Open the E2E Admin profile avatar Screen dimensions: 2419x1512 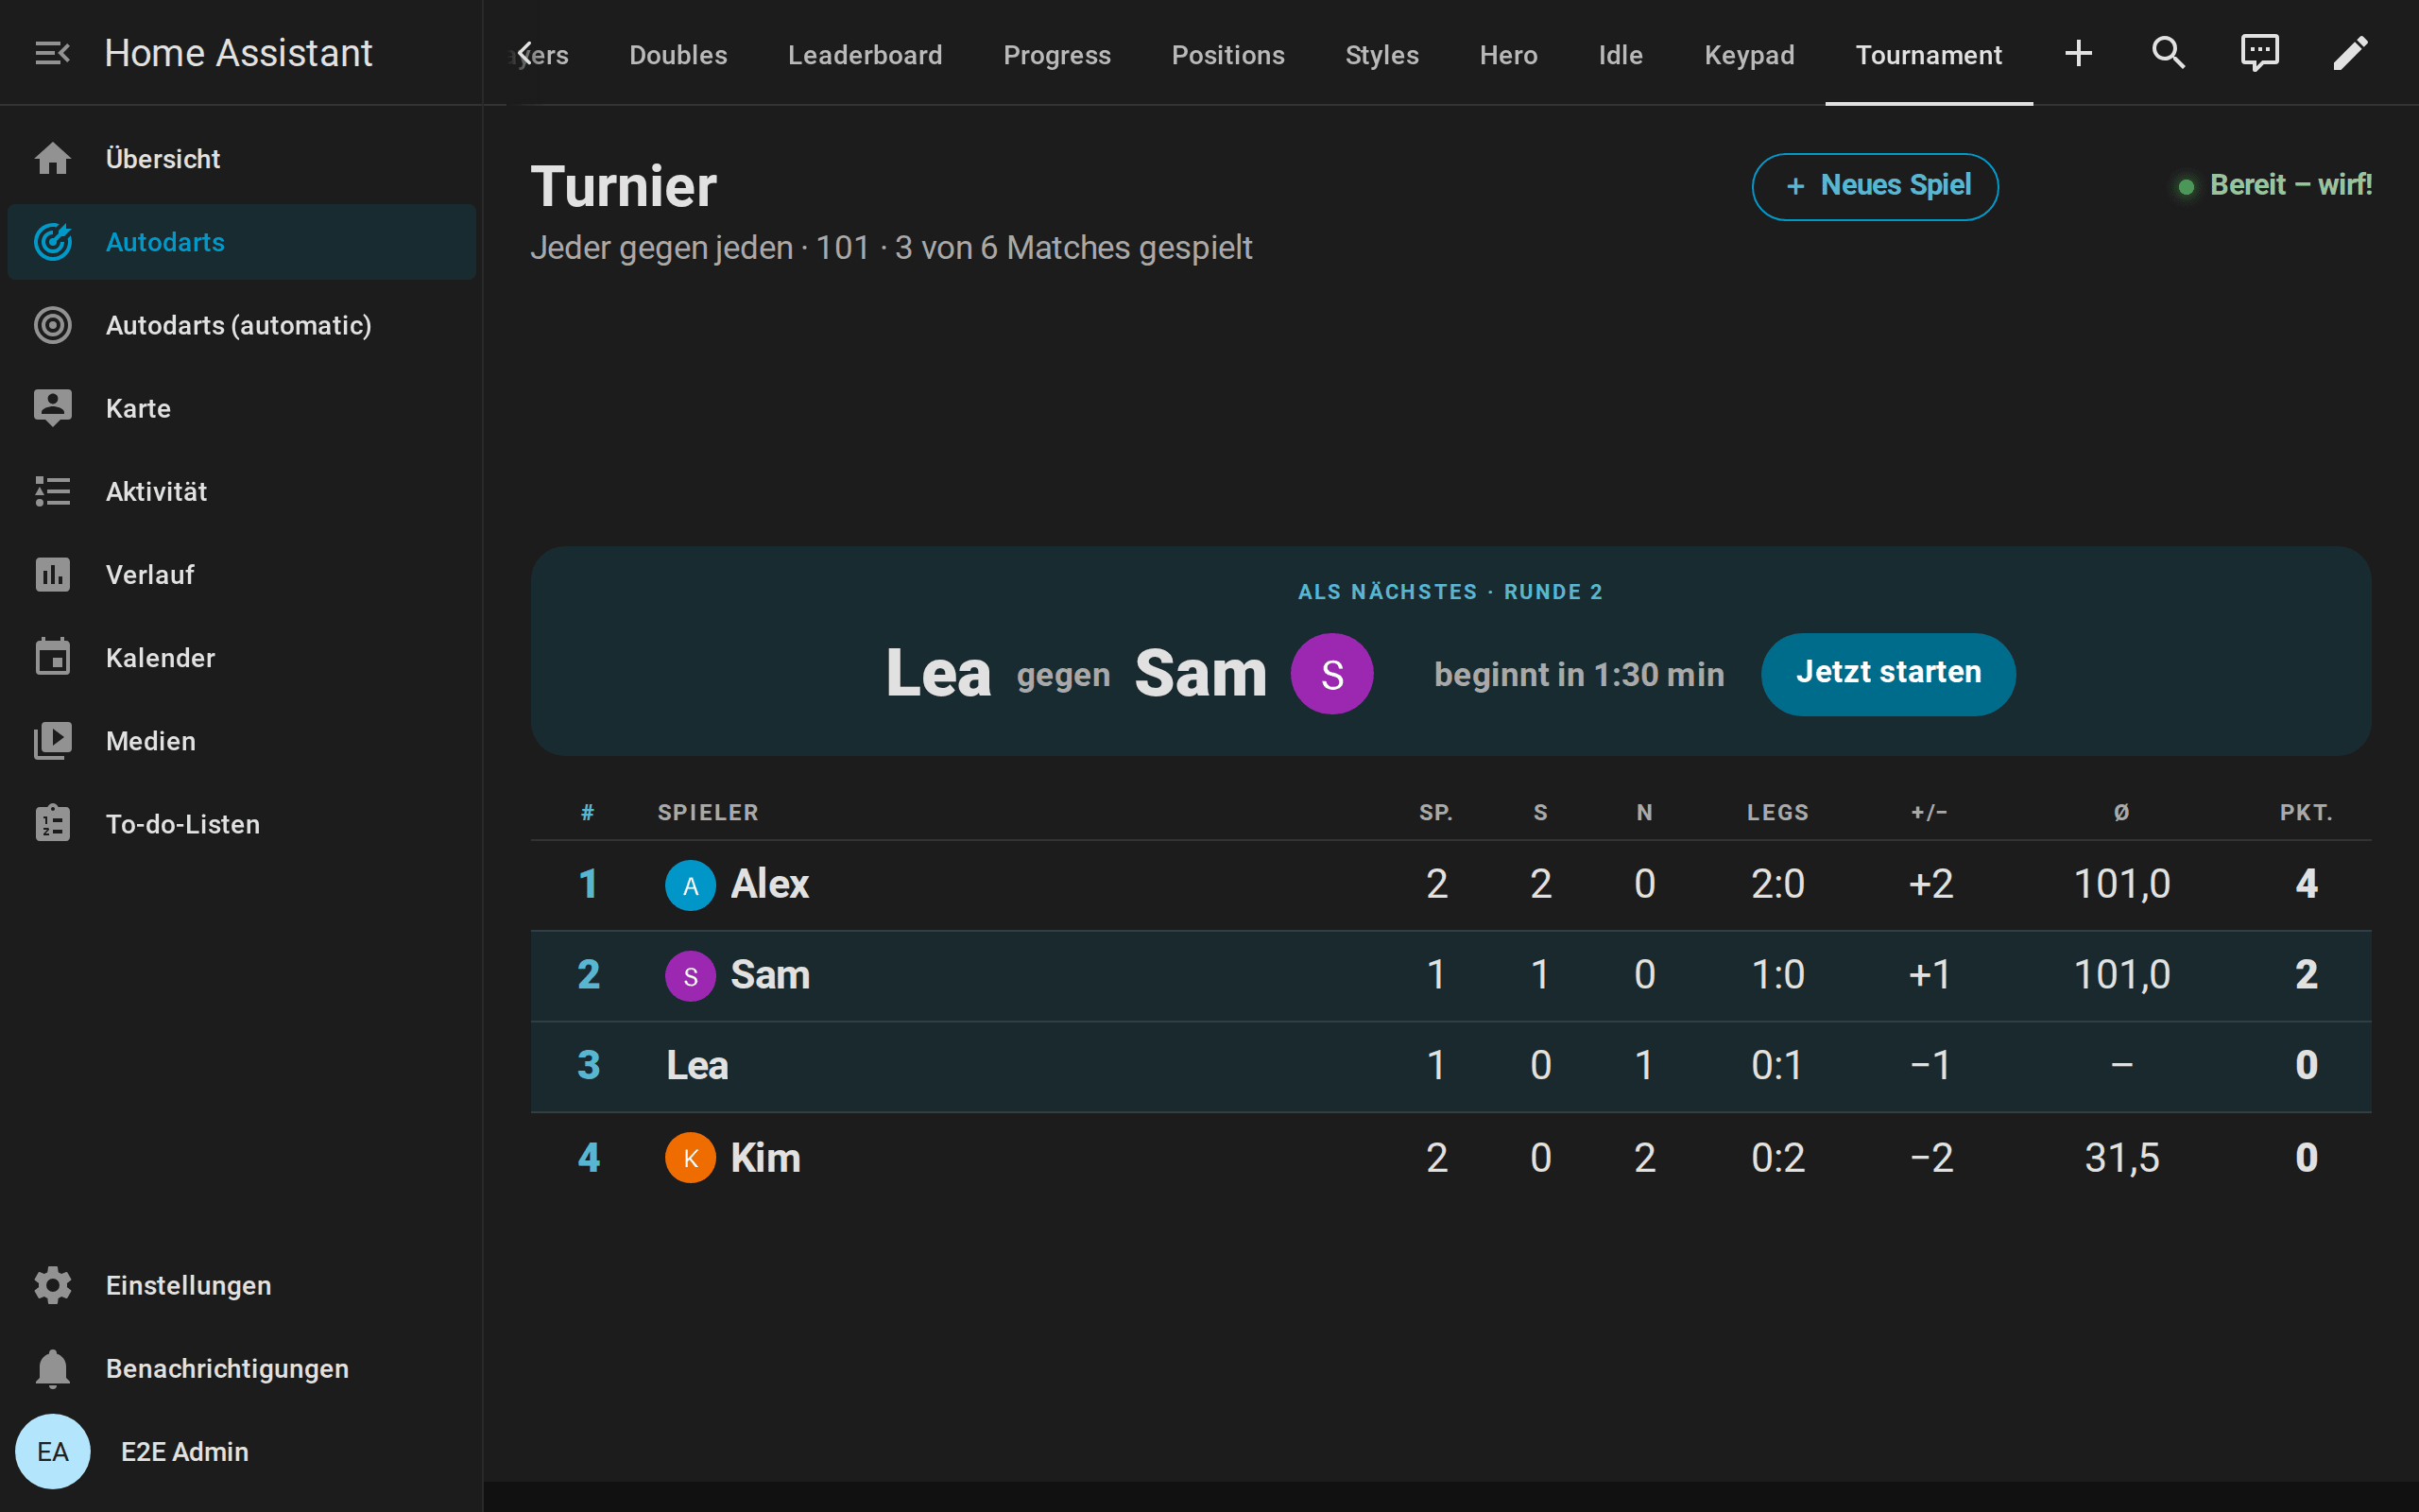point(52,1451)
